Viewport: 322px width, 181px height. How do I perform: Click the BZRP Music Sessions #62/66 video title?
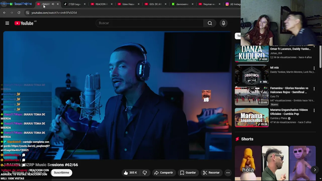(x=41, y=165)
